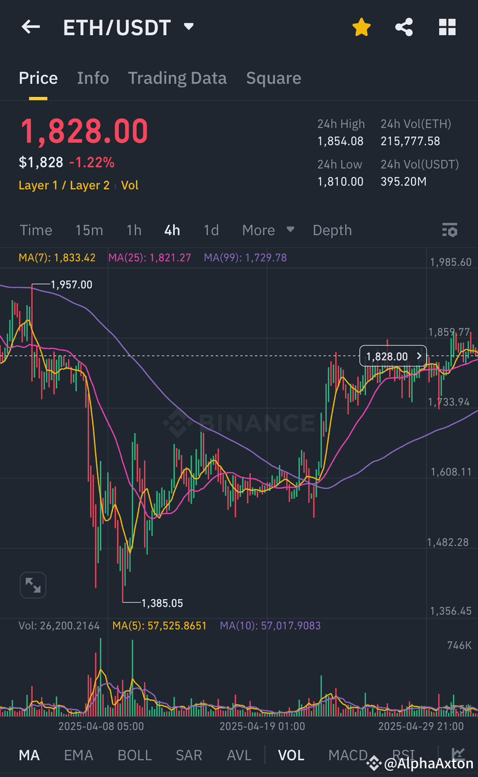Open the Depth chart view

332,230
